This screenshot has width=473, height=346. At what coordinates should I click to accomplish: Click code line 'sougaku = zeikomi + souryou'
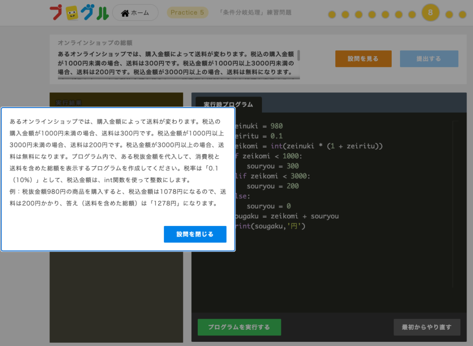coord(287,216)
